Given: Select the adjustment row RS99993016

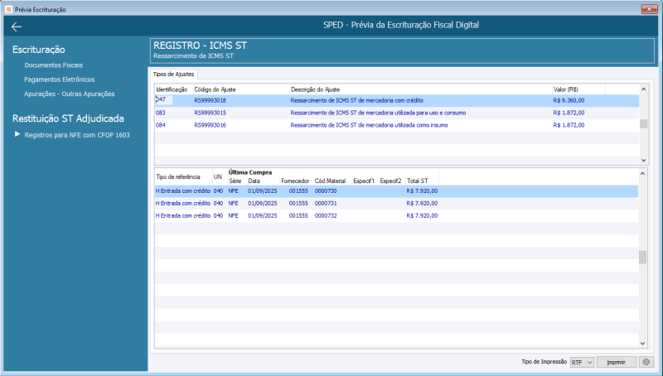Looking at the screenshot, I should point(397,125).
